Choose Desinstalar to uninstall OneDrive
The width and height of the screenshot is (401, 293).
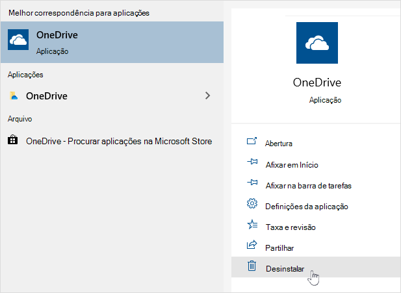(316, 267)
